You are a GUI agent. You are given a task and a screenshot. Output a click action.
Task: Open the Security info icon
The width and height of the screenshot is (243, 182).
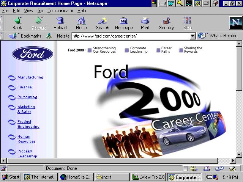166,23
